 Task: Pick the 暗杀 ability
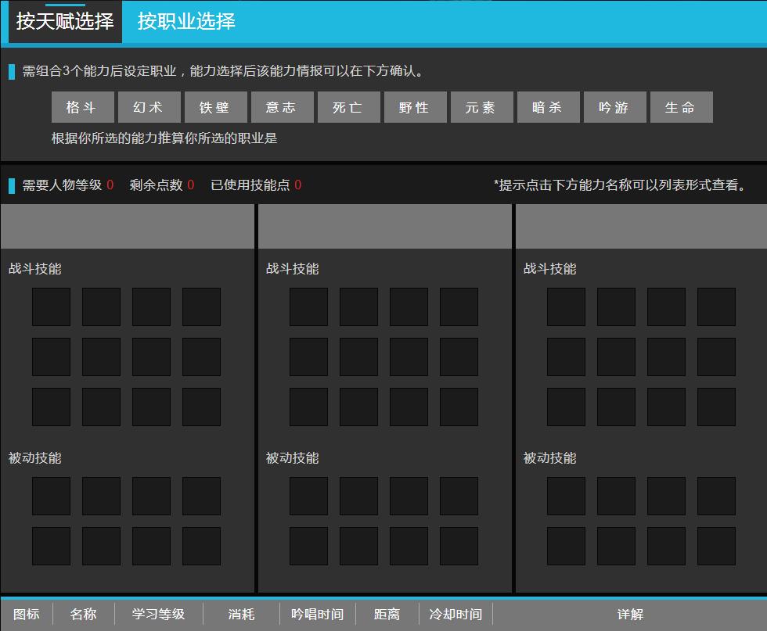point(549,108)
